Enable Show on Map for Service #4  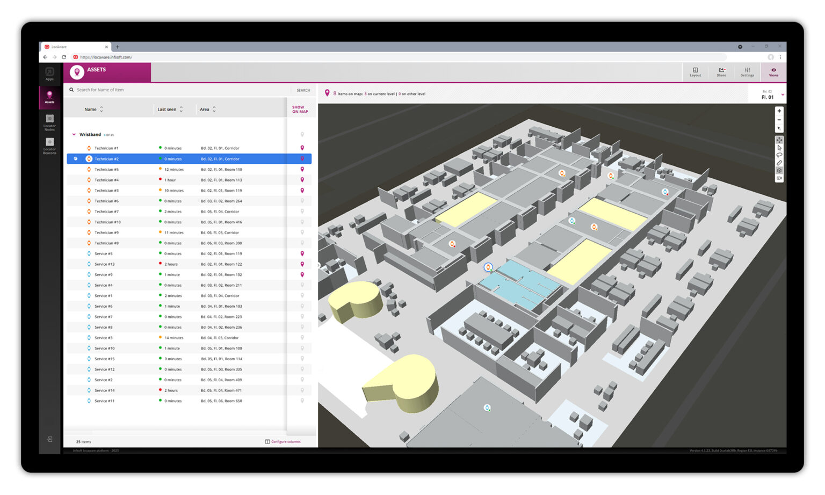pos(302,285)
